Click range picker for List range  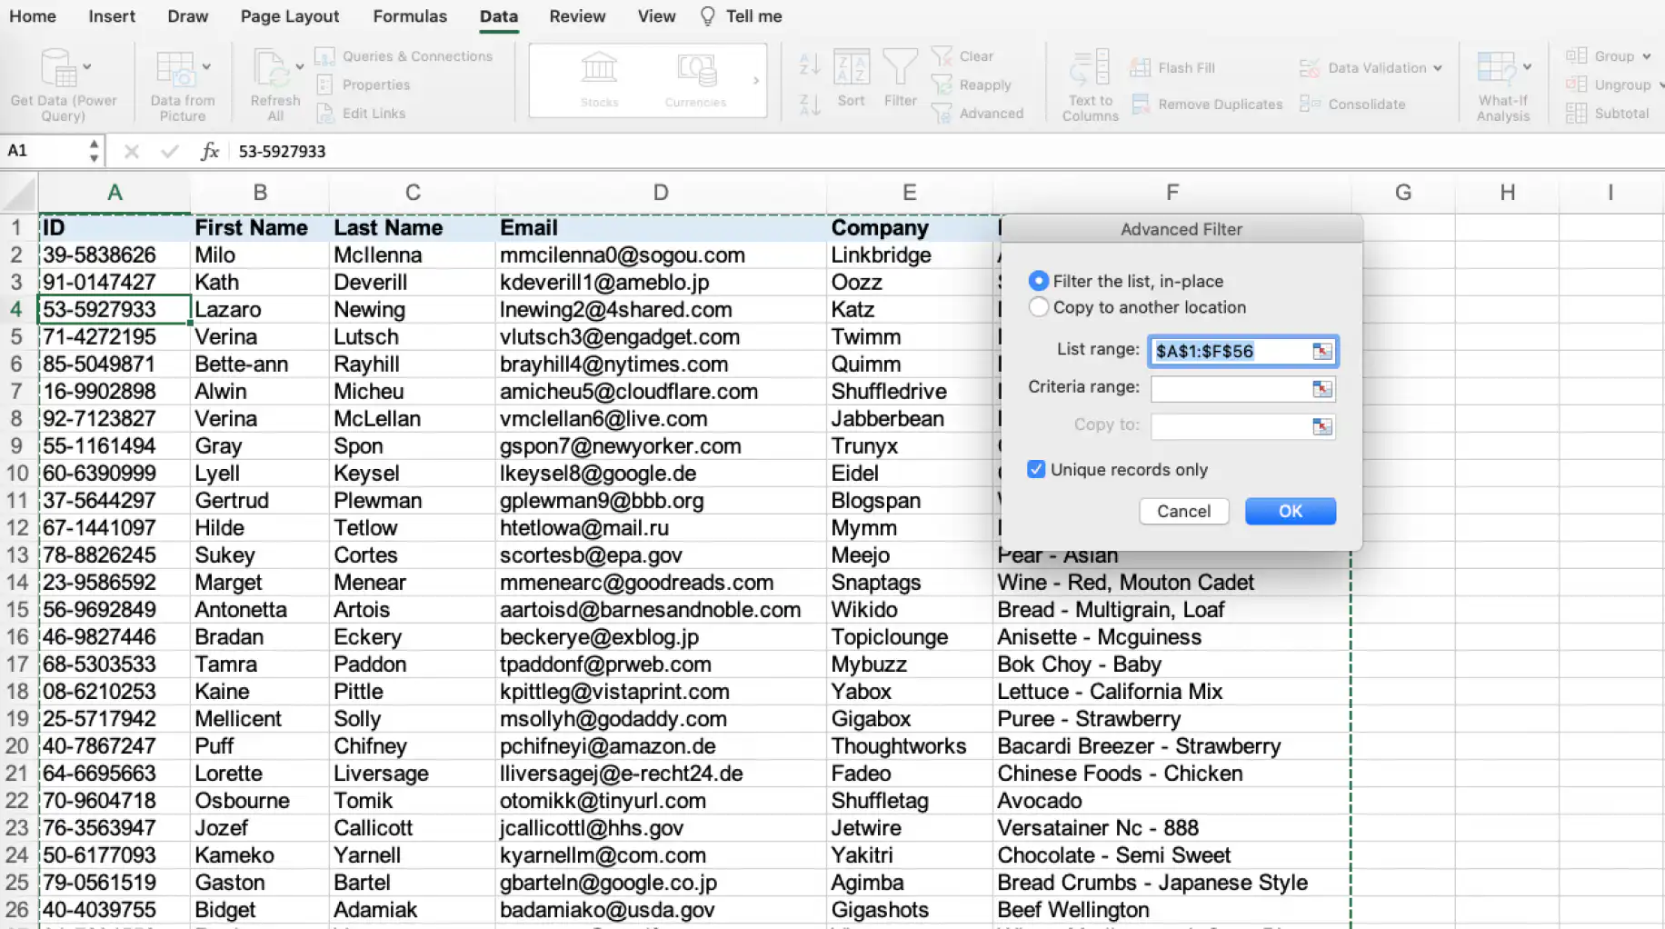tap(1321, 352)
